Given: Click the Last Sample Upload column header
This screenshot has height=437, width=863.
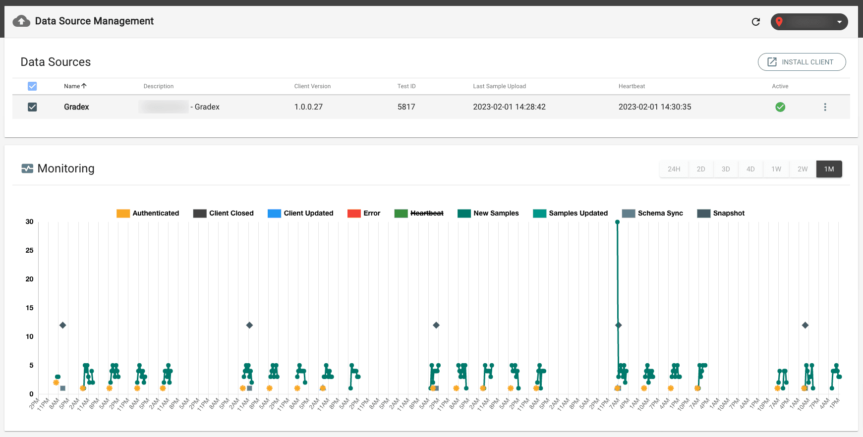Looking at the screenshot, I should click(499, 86).
